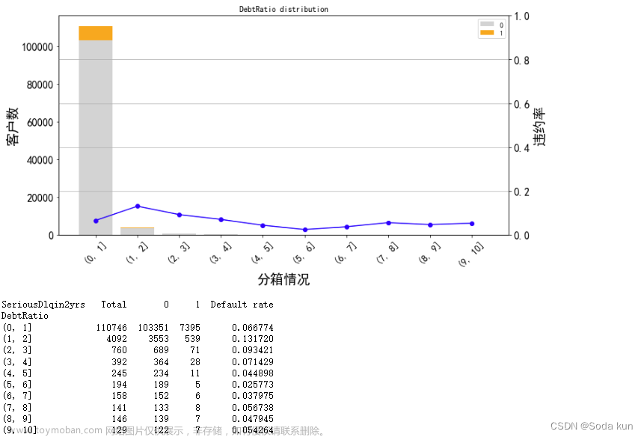Click the left axis tick "80000"

pyautogui.click(x=40, y=85)
